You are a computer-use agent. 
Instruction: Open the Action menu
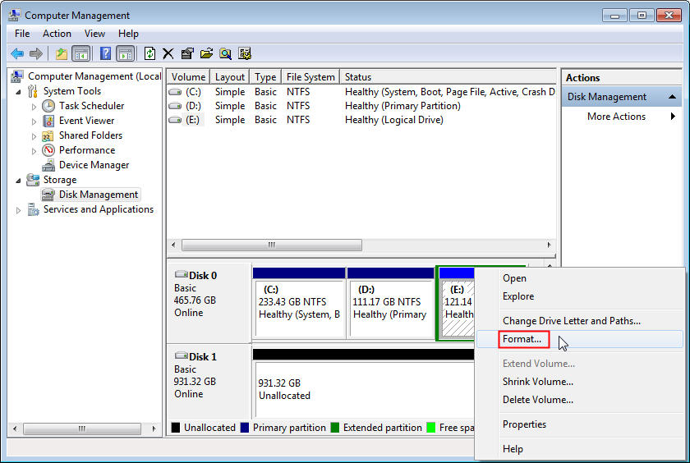tap(57, 34)
